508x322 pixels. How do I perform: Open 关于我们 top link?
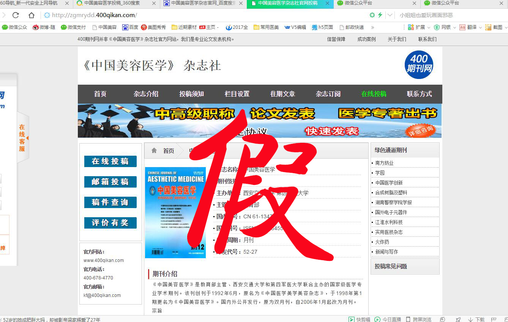[x=397, y=39]
